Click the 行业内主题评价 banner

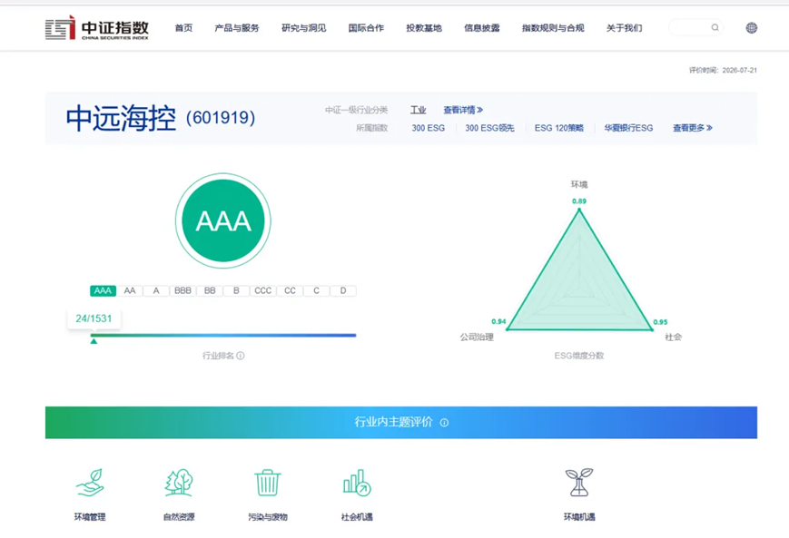pyautogui.click(x=401, y=423)
